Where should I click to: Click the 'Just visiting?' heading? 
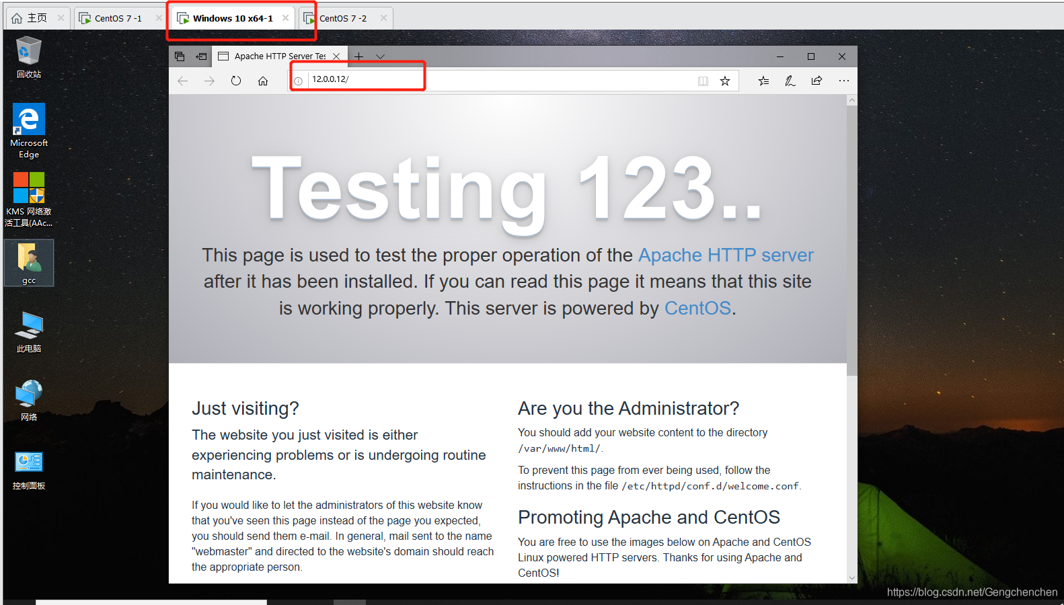(245, 409)
